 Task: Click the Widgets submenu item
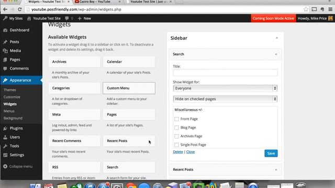click(10, 104)
